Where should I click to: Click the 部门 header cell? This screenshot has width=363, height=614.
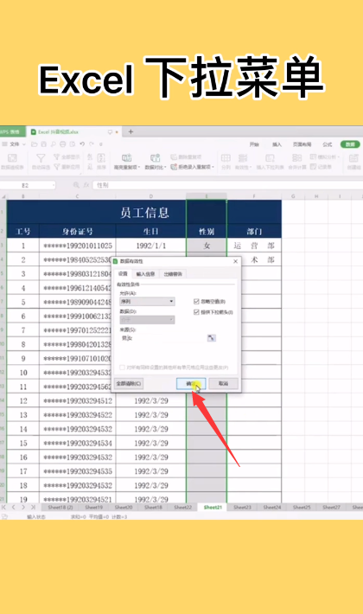point(254,231)
